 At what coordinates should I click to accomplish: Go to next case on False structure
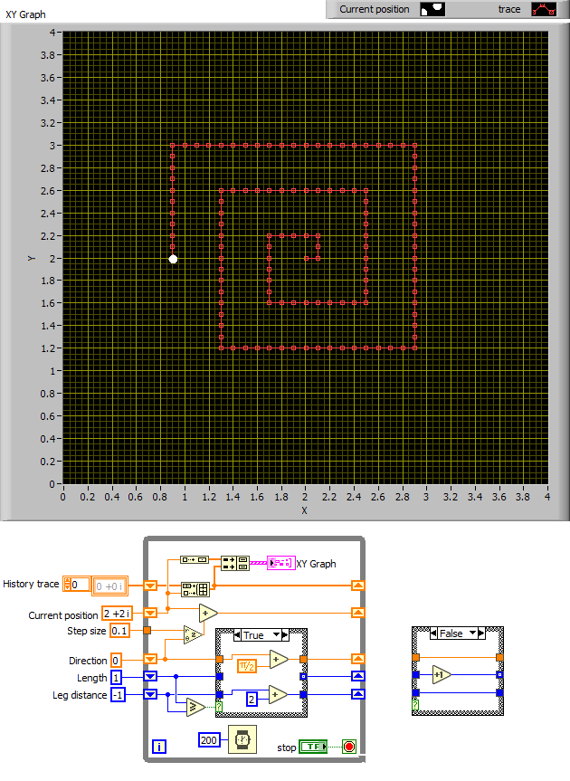[x=481, y=633]
